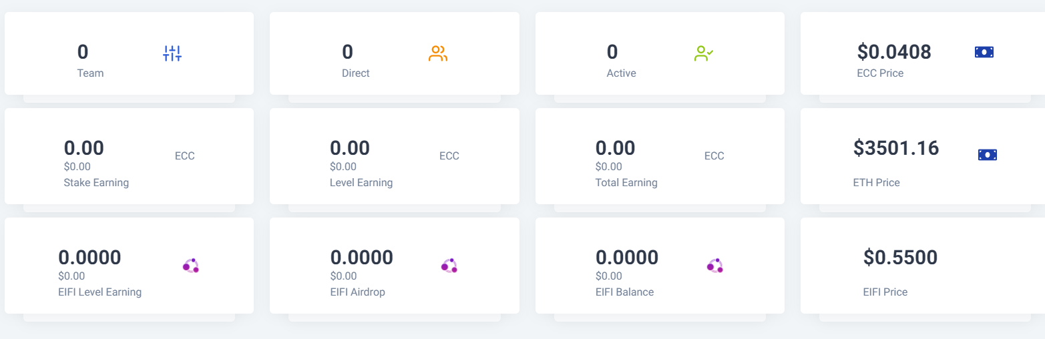The height and width of the screenshot is (339, 1045).
Task: Click the ETH Price banknote icon
Action: click(988, 155)
